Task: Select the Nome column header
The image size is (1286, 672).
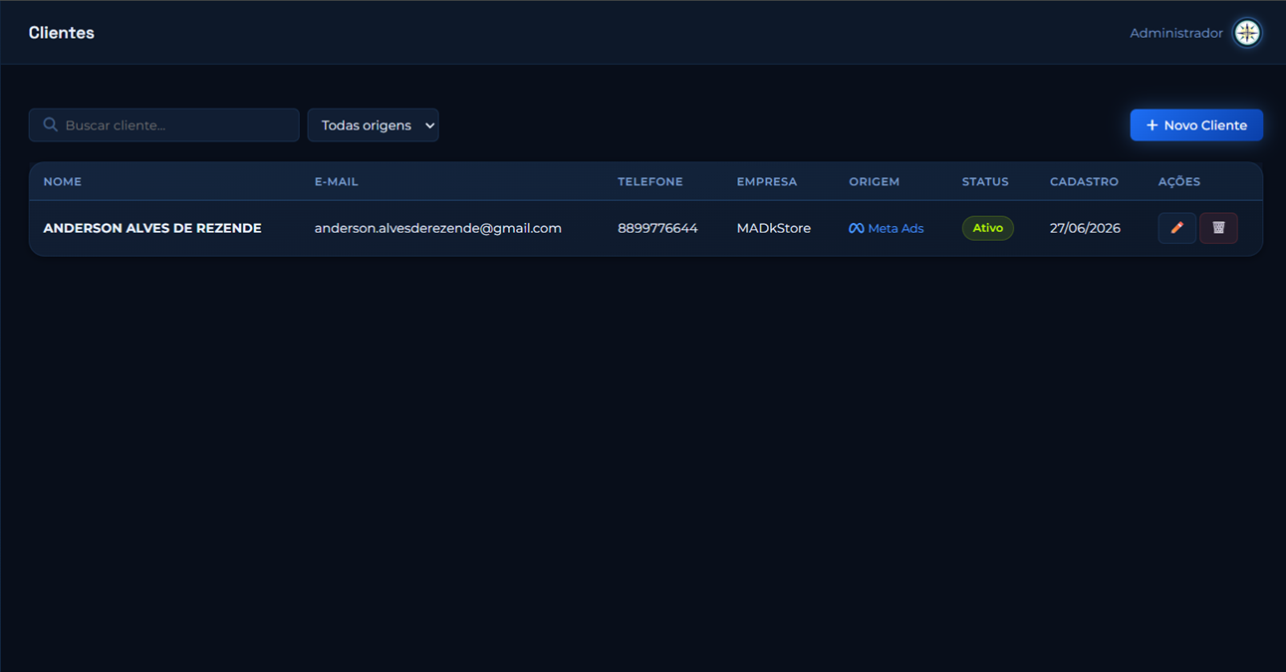Action: [x=63, y=181]
